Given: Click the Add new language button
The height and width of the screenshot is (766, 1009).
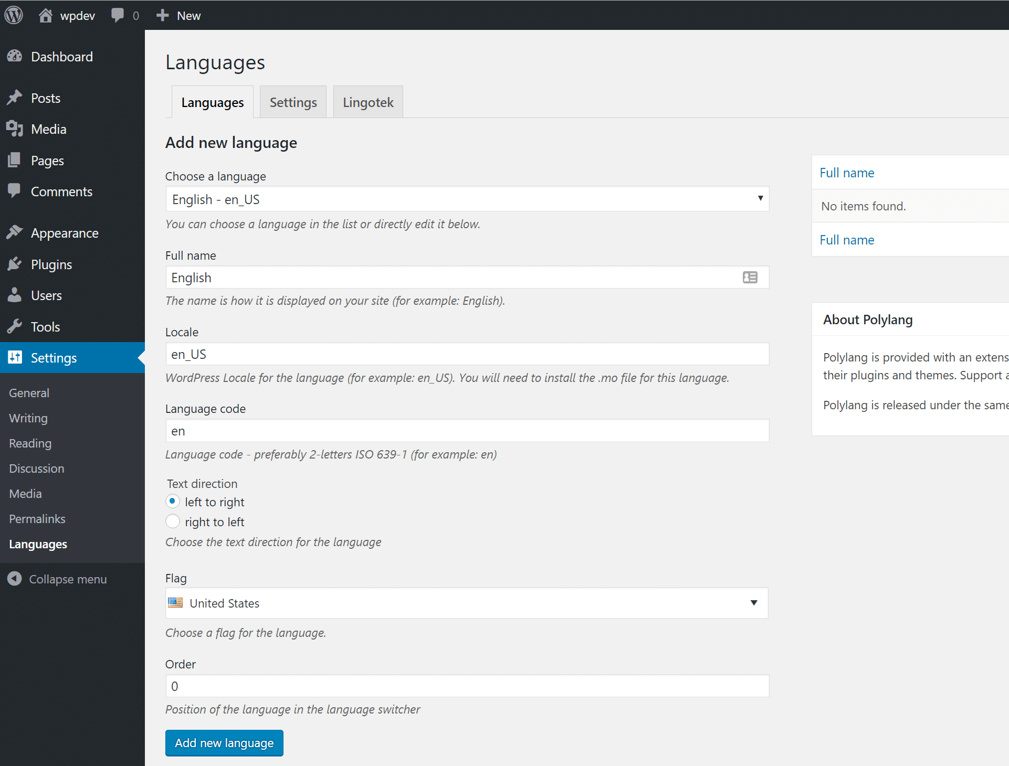Looking at the screenshot, I should click(x=224, y=742).
